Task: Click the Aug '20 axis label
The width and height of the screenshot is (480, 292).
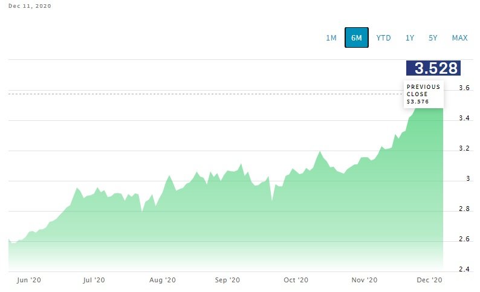Action: click(x=162, y=280)
